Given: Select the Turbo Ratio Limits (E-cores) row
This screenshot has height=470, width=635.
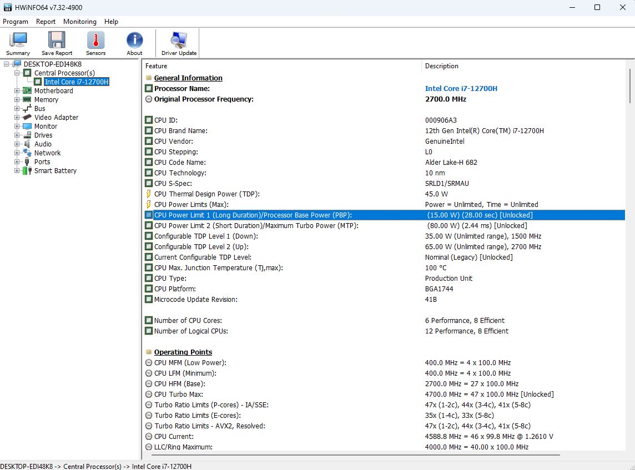Looking at the screenshot, I should pos(384,416).
